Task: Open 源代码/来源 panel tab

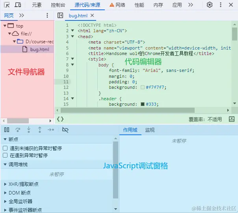Action: pos(87,5)
